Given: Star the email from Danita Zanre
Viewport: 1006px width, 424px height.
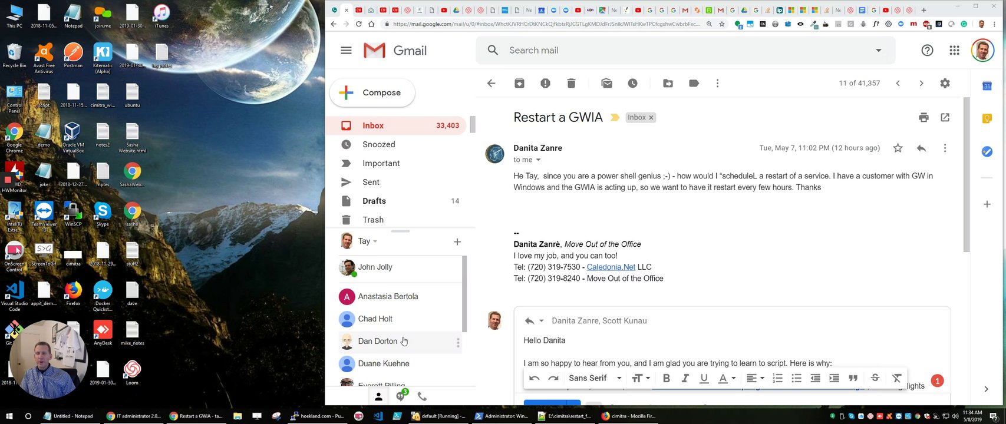Looking at the screenshot, I should pyautogui.click(x=898, y=148).
